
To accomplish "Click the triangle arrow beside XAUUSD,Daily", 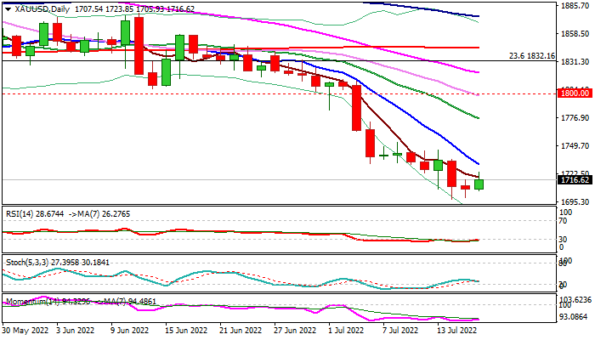I will (7, 8).
